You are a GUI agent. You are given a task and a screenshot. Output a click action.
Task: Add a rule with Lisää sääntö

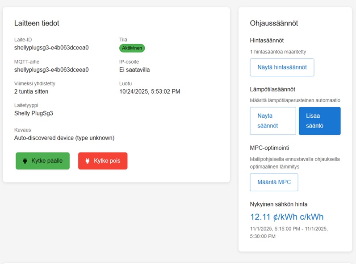click(x=319, y=121)
